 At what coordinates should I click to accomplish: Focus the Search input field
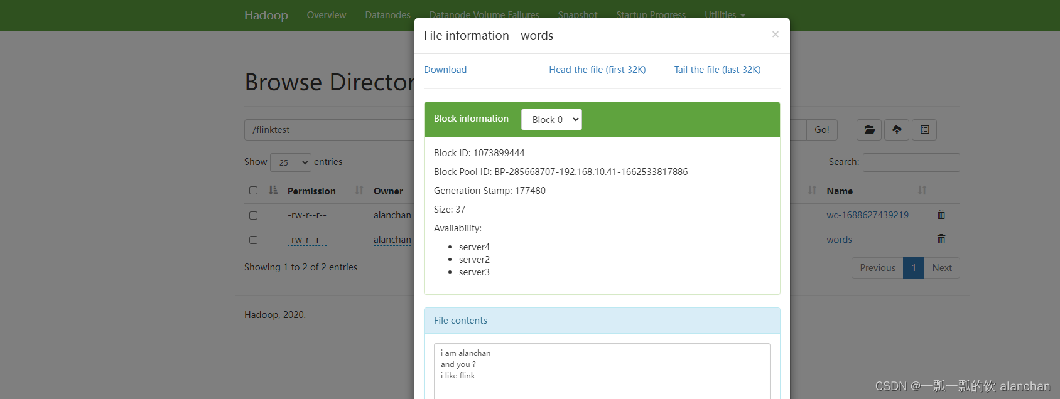click(x=911, y=162)
